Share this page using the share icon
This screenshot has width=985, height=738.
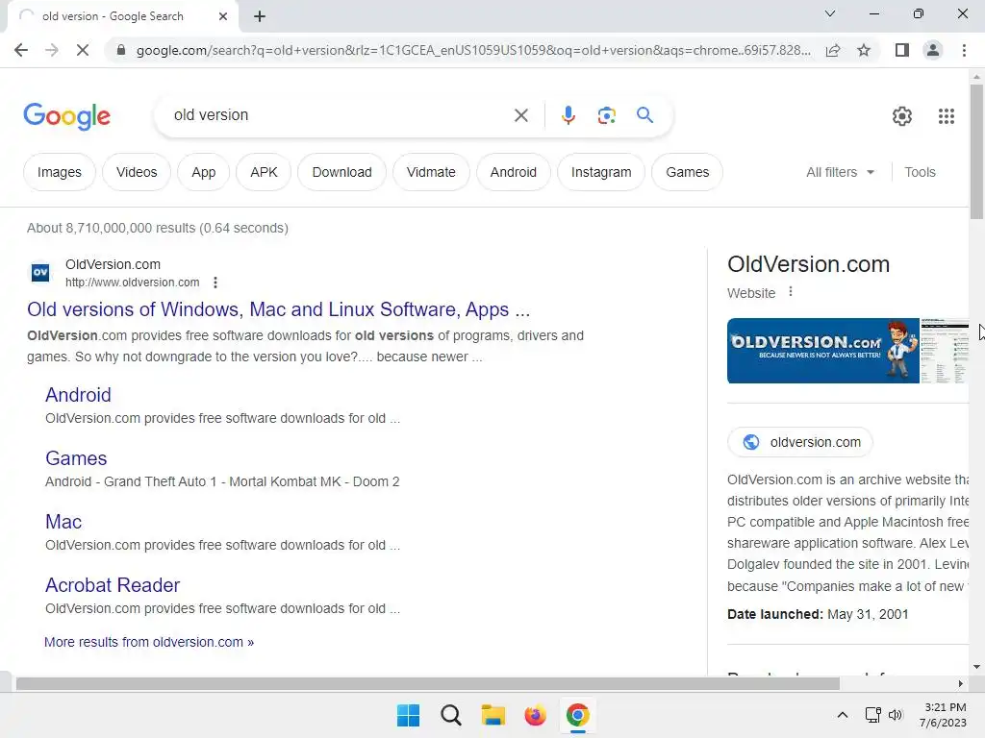[833, 50]
